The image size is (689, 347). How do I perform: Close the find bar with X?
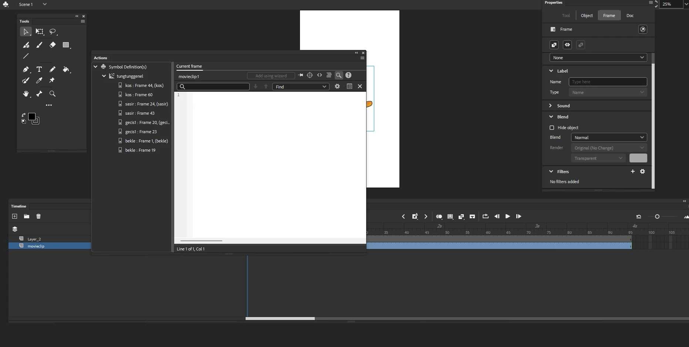coord(360,86)
